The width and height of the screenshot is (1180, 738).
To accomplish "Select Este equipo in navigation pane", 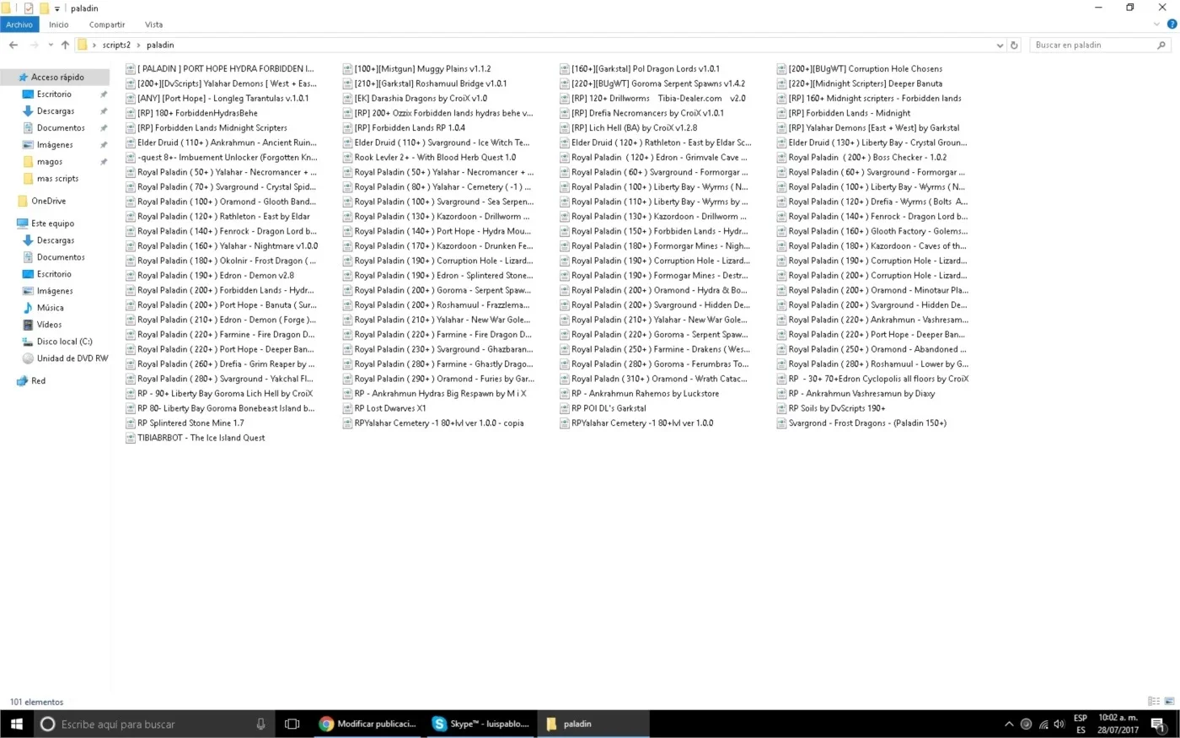I will [52, 224].
